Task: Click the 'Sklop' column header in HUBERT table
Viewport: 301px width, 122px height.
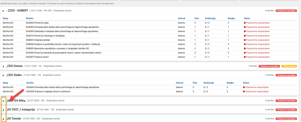Action: pyautogui.click(x=5, y=18)
